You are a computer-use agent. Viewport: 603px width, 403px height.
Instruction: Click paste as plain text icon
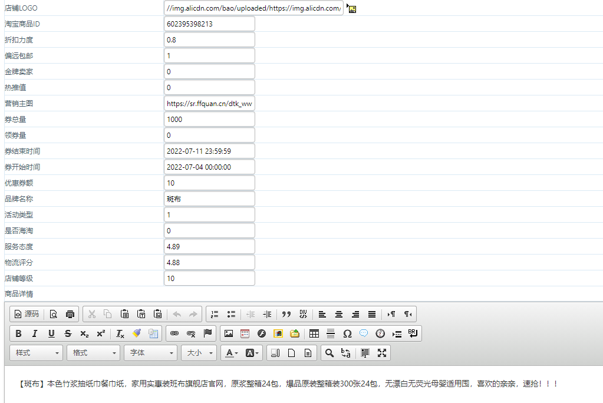tap(141, 314)
